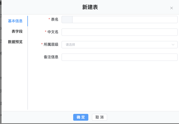Click the 取消 button

(100, 117)
